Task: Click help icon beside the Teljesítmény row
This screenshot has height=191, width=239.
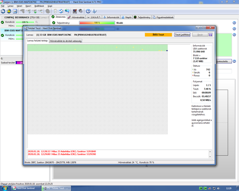Action: point(234,23)
